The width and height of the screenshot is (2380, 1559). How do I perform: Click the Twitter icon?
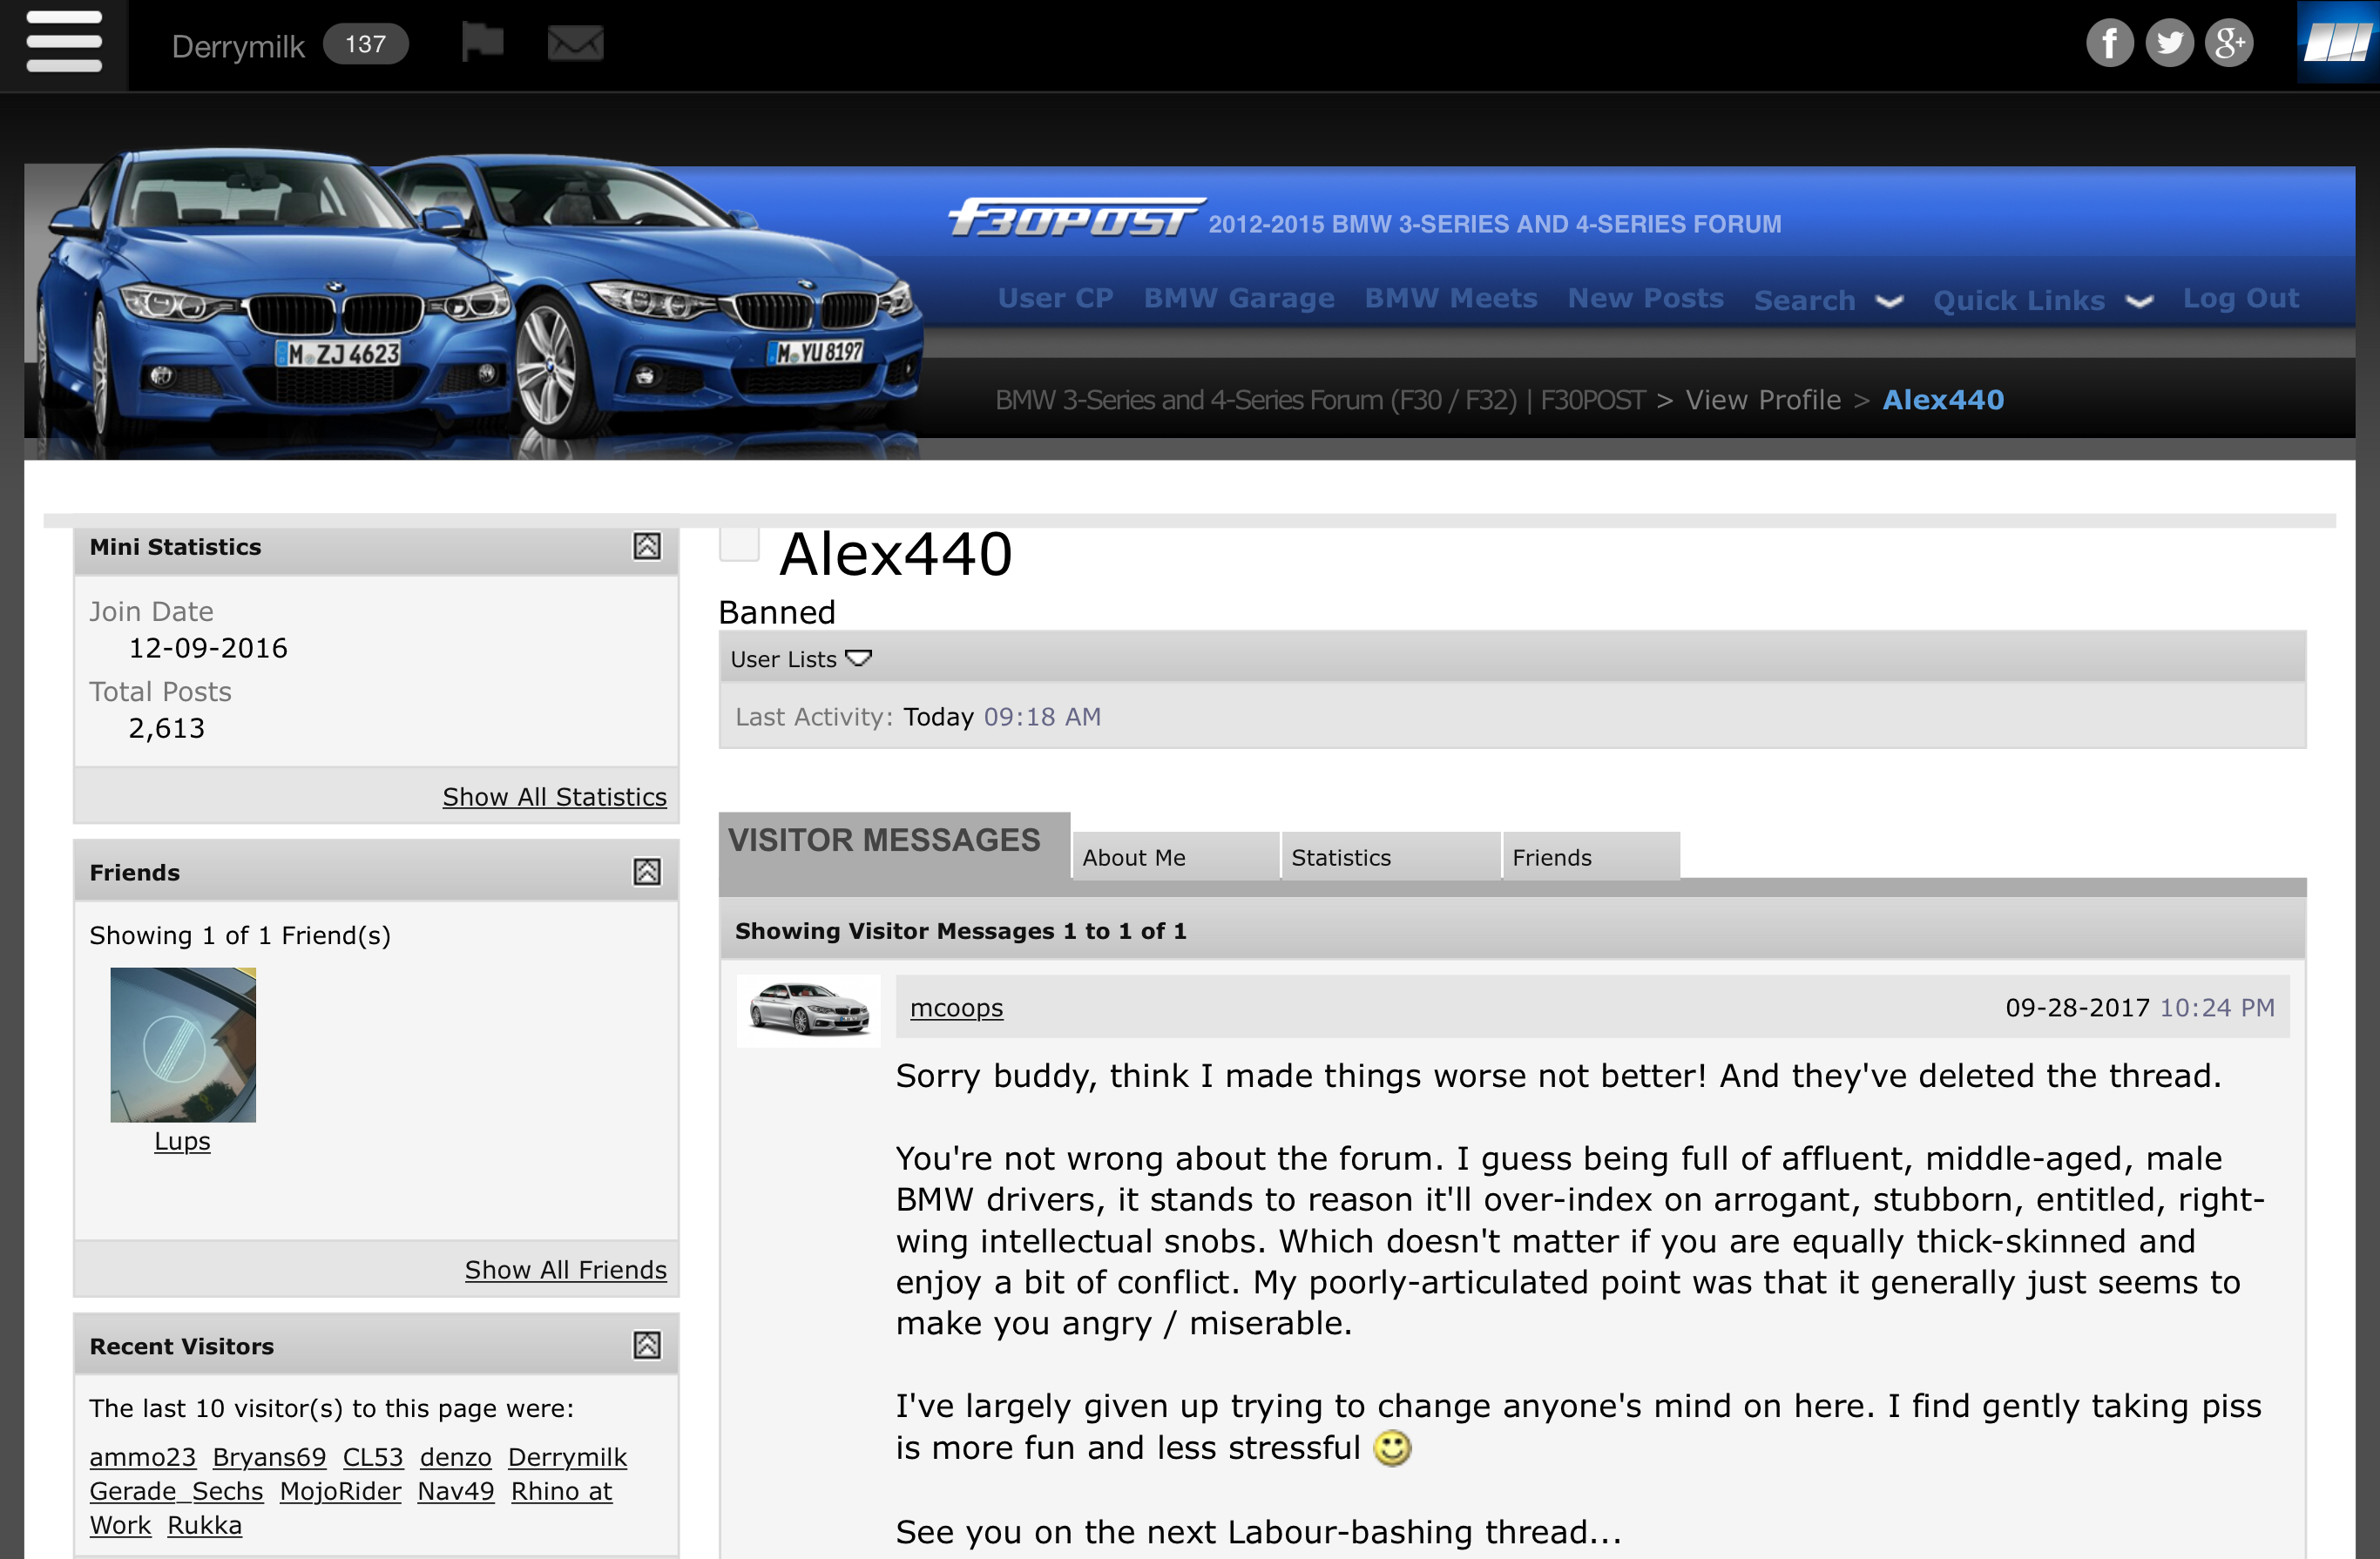[x=2169, y=43]
